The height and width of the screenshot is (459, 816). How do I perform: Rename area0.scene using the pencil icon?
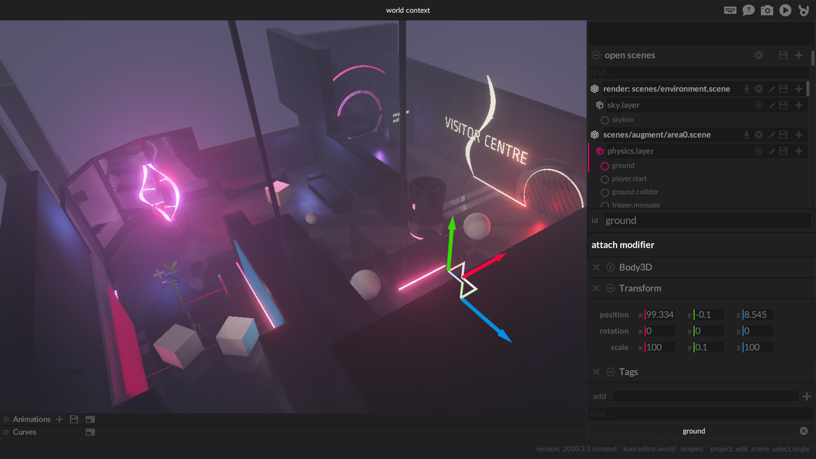[771, 135]
